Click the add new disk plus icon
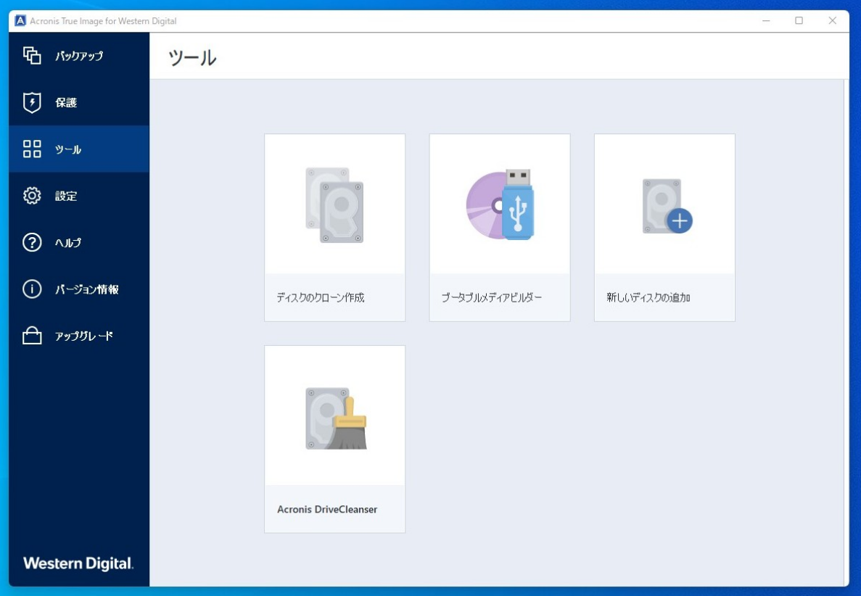 [x=667, y=206]
